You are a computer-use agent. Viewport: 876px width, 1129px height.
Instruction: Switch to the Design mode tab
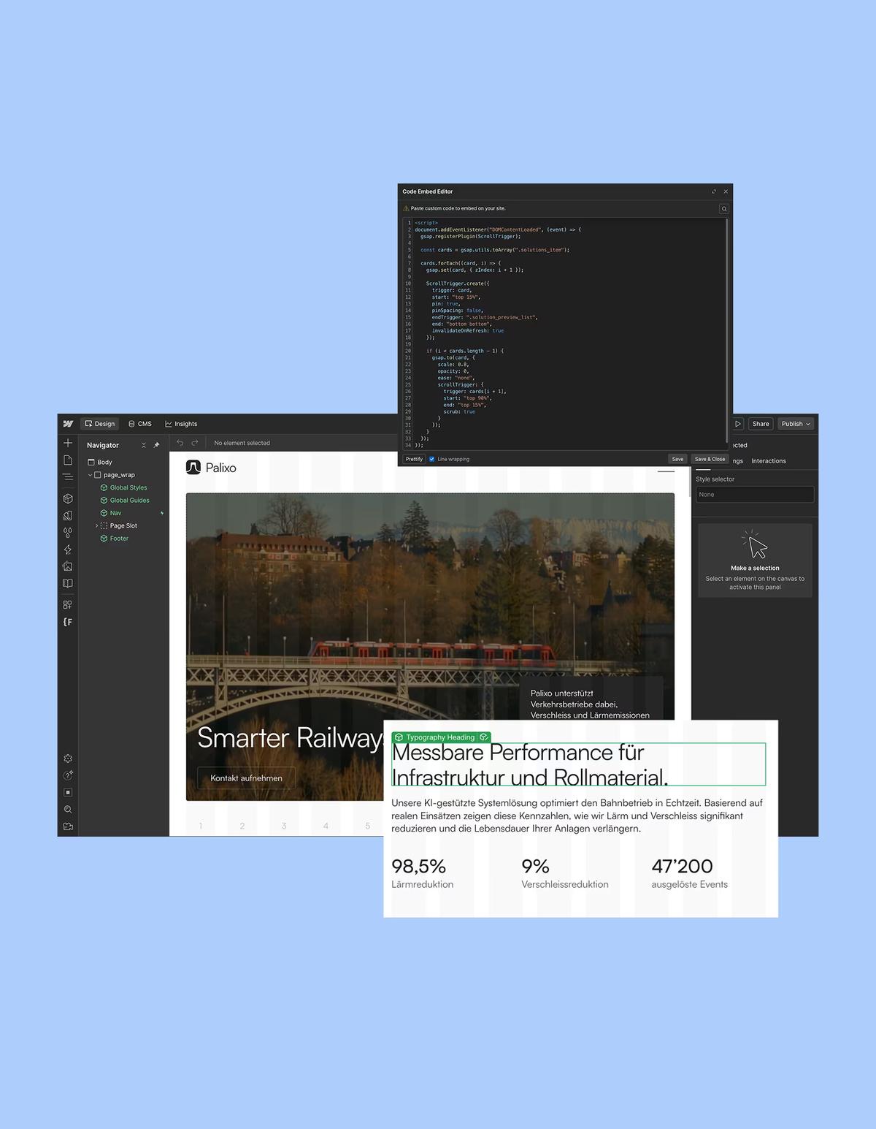[100, 424]
